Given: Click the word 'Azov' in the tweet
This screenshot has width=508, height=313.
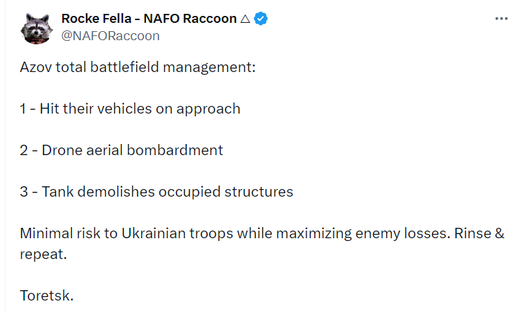Looking at the screenshot, I should tap(35, 67).
